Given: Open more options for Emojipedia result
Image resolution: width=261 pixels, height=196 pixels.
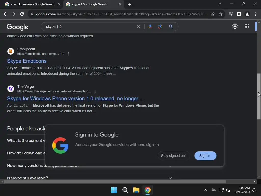Looking at the screenshot, I should [69, 54].
